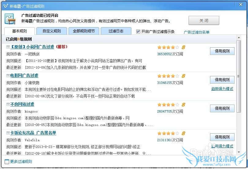Toggle the 开启广告过滤提示条 checkbox
The height and width of the screenshot is (169, 248).
[138, 31]
